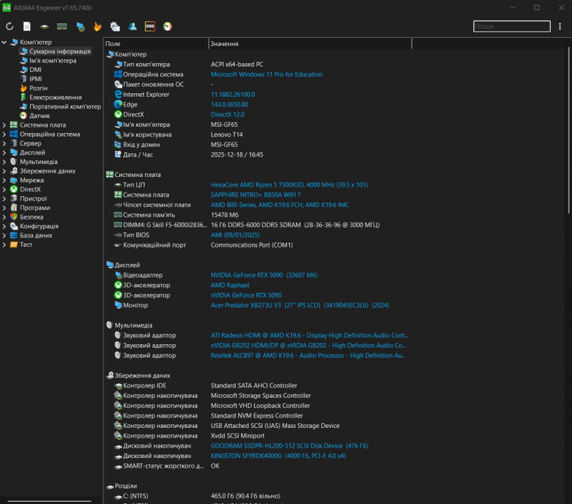Viewport: 572px width, 504px height.
Task: Click the chip icon in the toolbar
Action: point(45,27)
